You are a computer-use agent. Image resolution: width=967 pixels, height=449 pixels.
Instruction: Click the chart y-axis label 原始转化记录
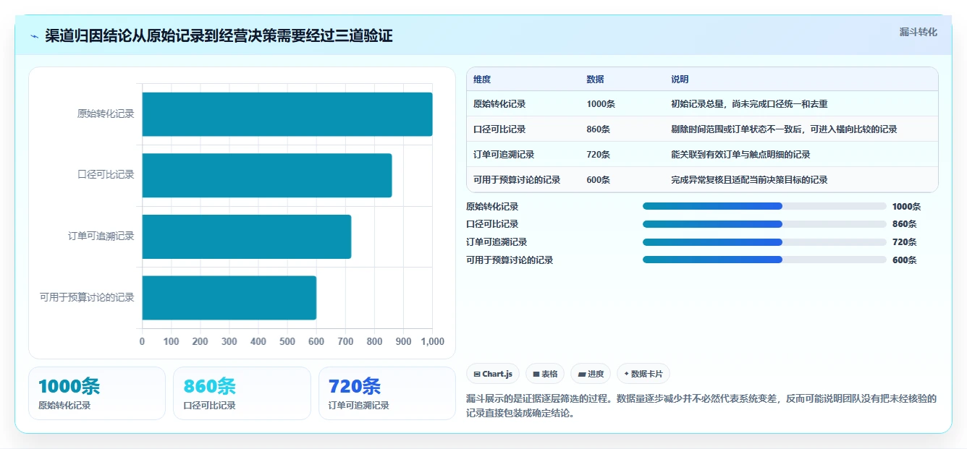106,114
